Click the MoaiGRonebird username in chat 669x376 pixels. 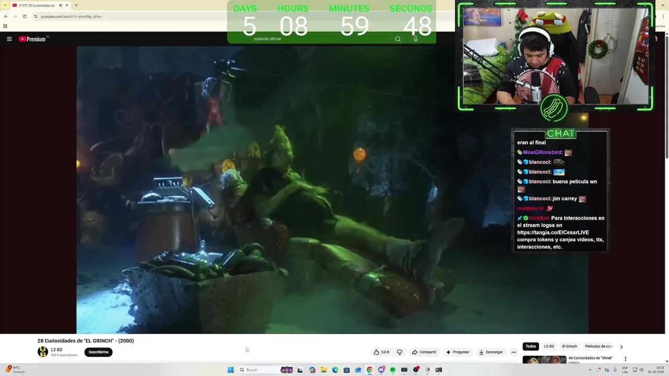click(543, 152)
